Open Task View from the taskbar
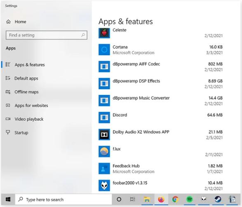The width and height of the screenshot is (242, 207). click(133, 200)
